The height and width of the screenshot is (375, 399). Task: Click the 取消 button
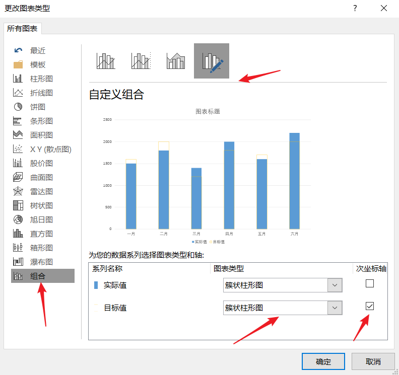[373, 361]
